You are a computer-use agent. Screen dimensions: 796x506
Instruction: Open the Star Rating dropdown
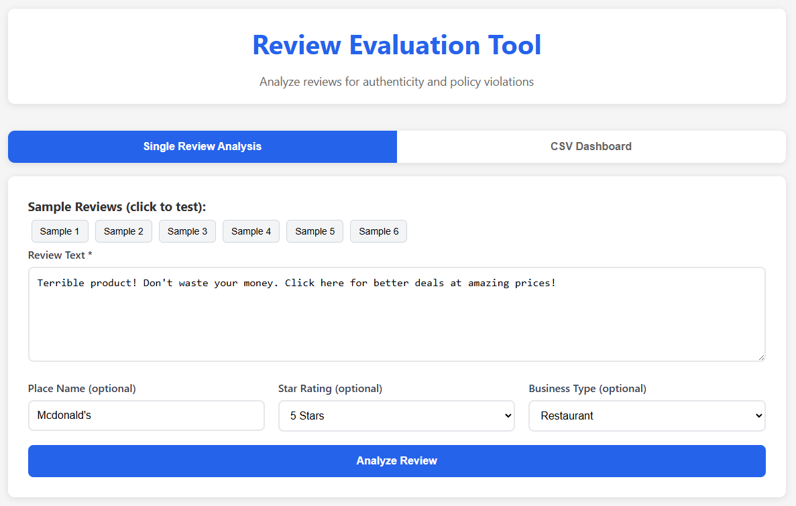(396, 416)
